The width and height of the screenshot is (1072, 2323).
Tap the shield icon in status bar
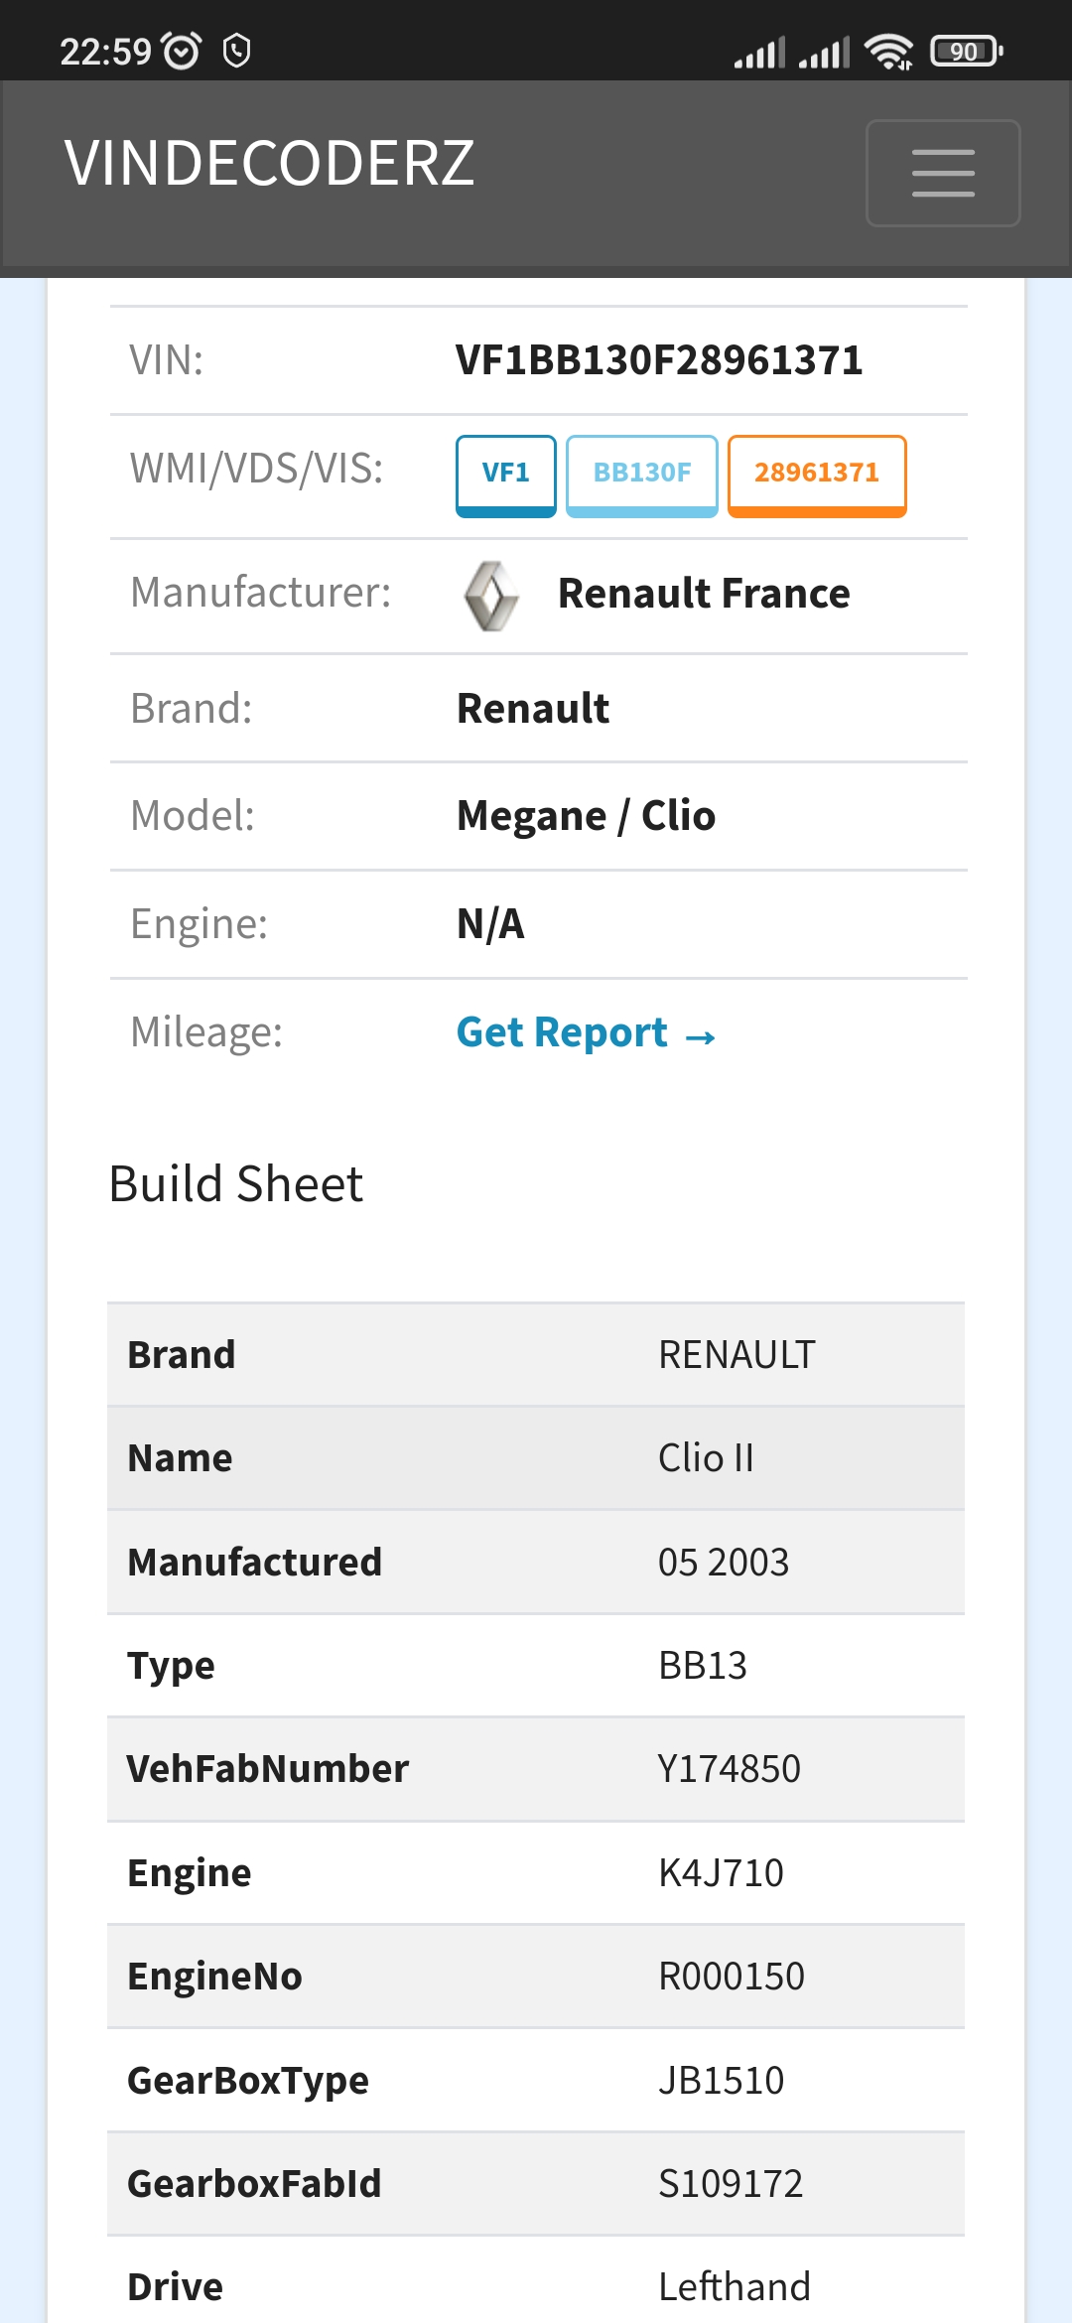pos(236,51)
